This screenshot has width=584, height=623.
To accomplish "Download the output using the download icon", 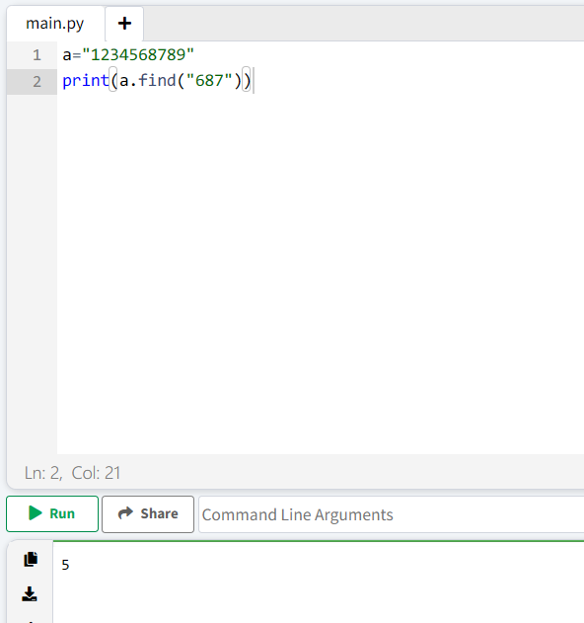I will point(30,593).
